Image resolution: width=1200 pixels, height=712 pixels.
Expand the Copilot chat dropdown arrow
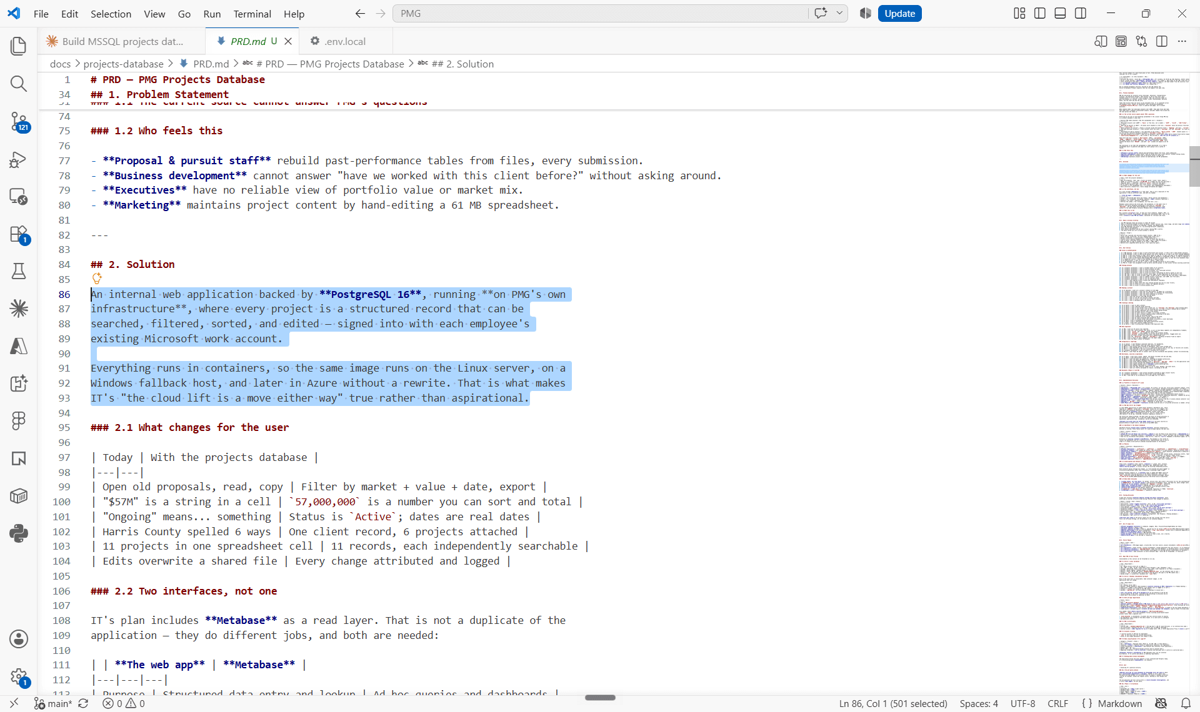tap(839, 13)
